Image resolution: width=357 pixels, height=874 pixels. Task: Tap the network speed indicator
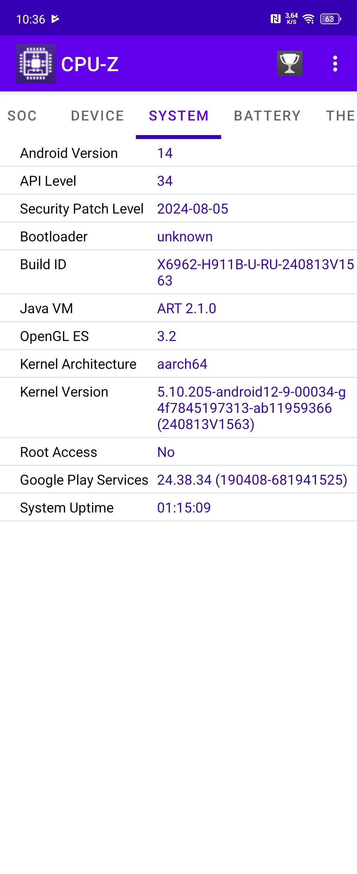(x=292, y=19)
